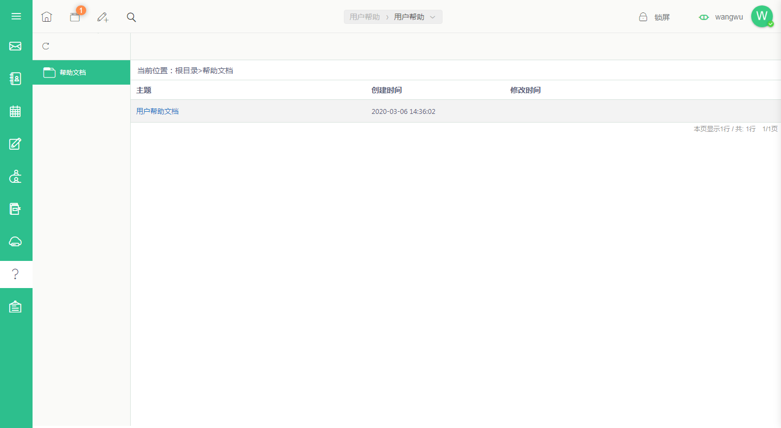
Task: Open the Mail envelope sidebar icon
Action: click(x=15, y=46)
